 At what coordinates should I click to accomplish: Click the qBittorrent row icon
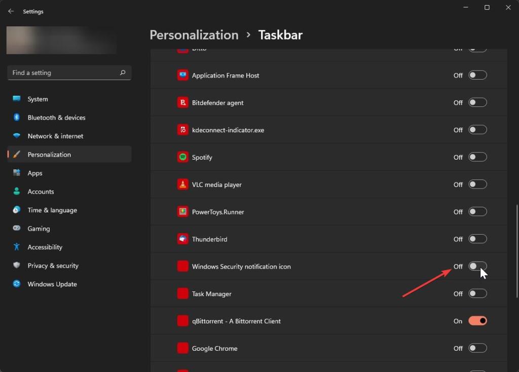[x=182, y=321]
